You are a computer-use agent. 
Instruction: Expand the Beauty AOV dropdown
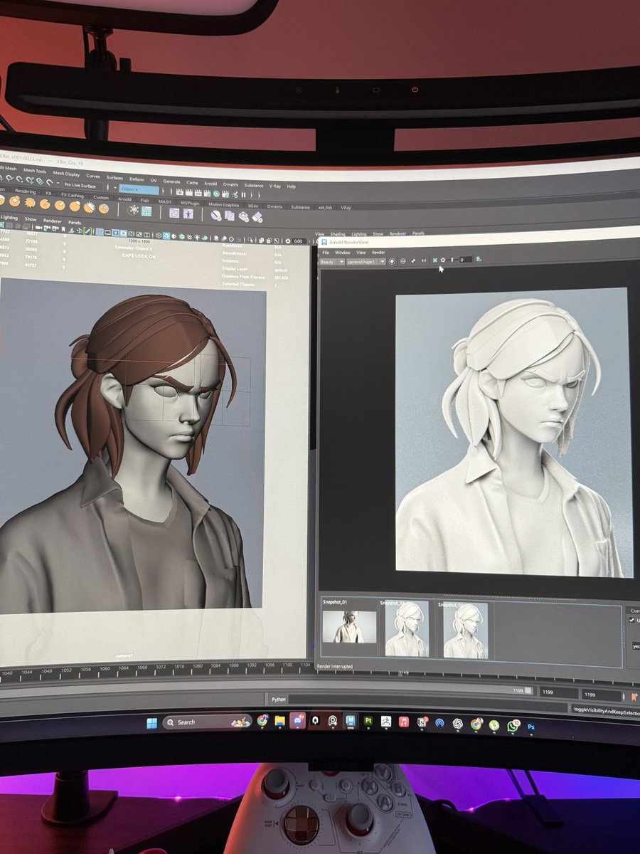pyautogui.click(x=332, y=261)
